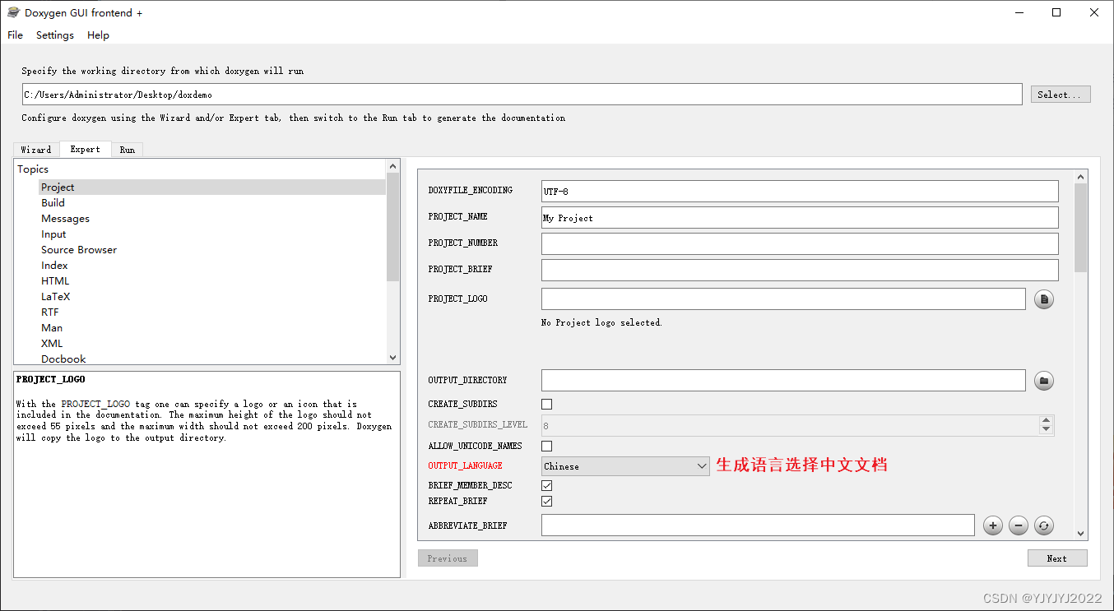Increment CREATE_SUBDIRS_LEVEL using the up arrow
This screenshot has height=611, width=1114.
(x=1045, y=421)
